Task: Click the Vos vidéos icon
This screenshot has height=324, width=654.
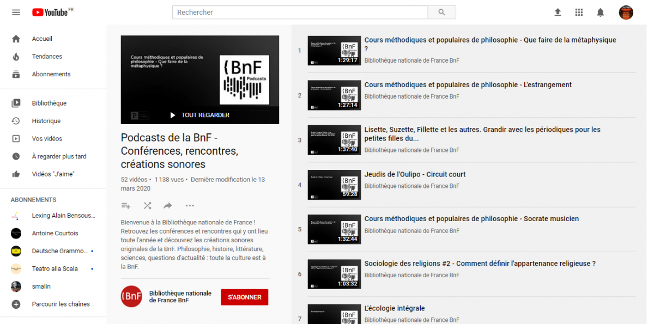Action: [x=16, y=138]
